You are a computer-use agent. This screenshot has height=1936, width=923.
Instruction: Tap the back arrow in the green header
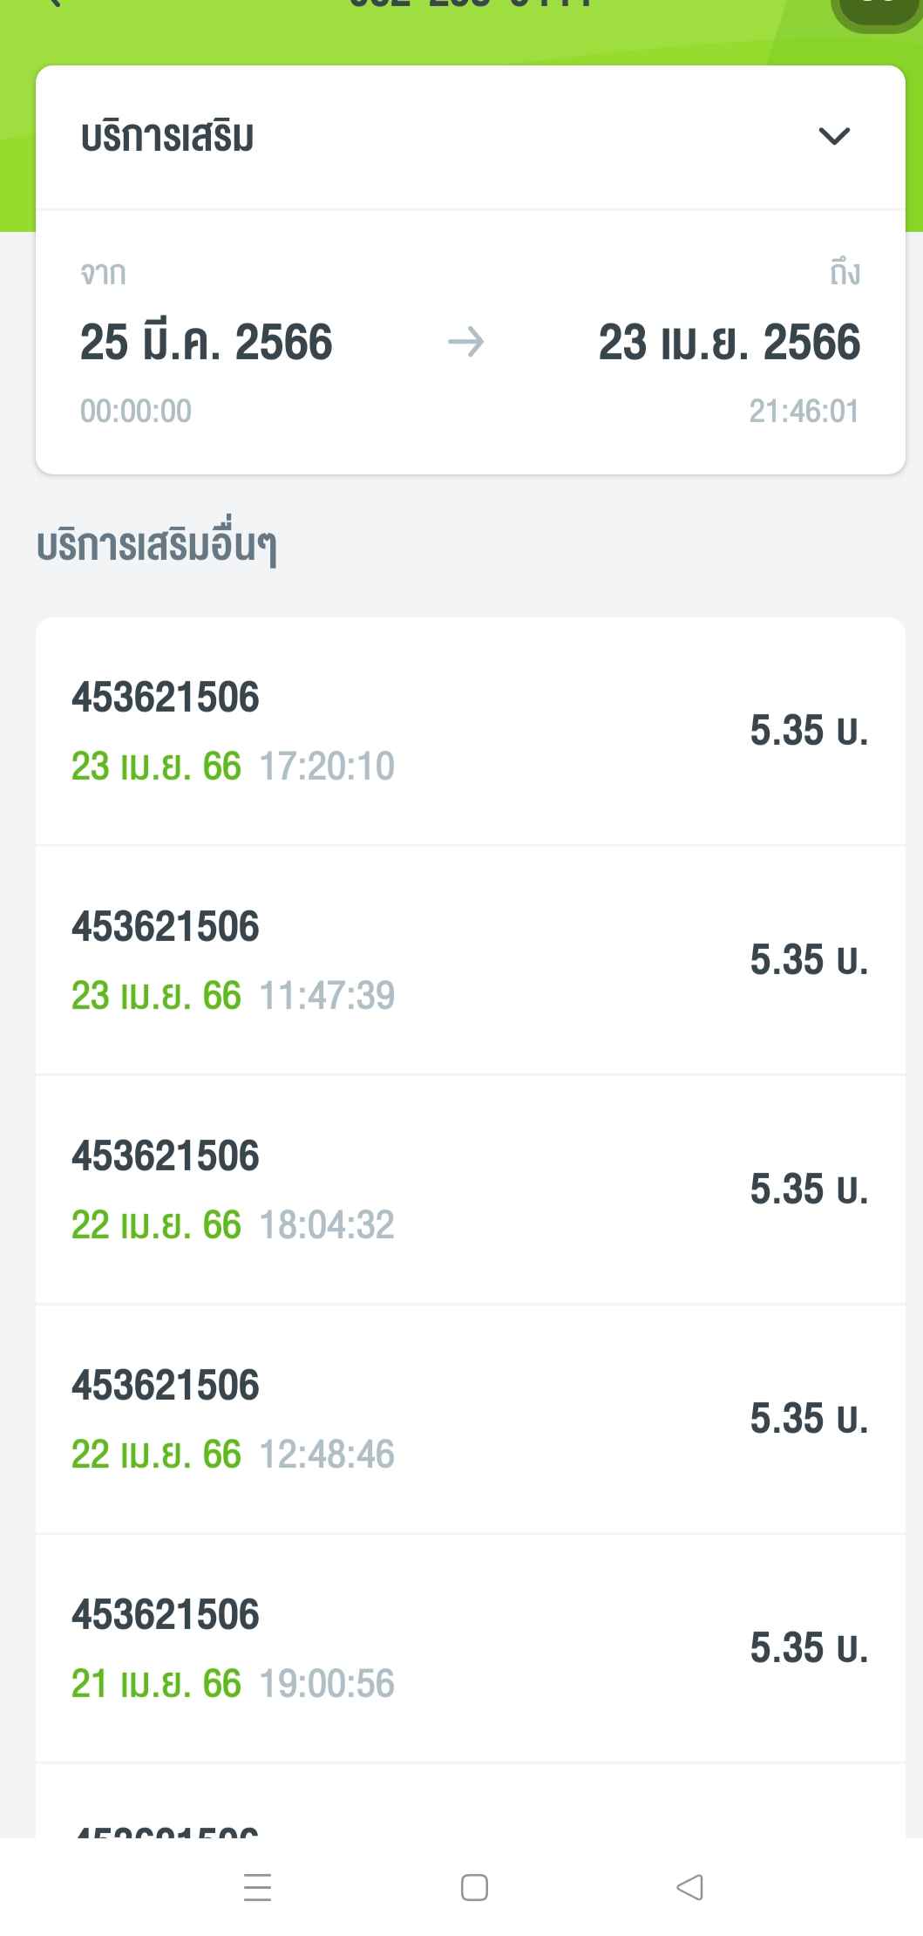pyautogui.click(x=54, y=4)
